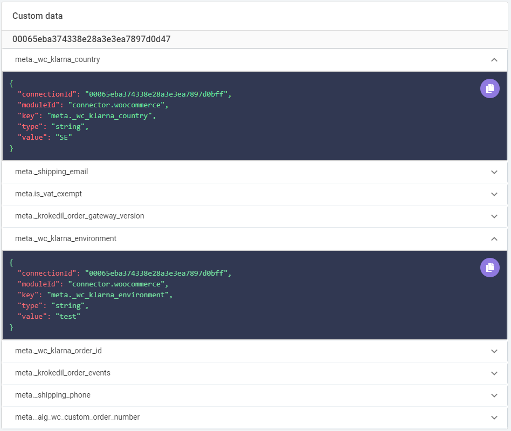Click the "test" value in environment JSON
The height and width of the screenshot is (431, 511).
click(68, 316)
